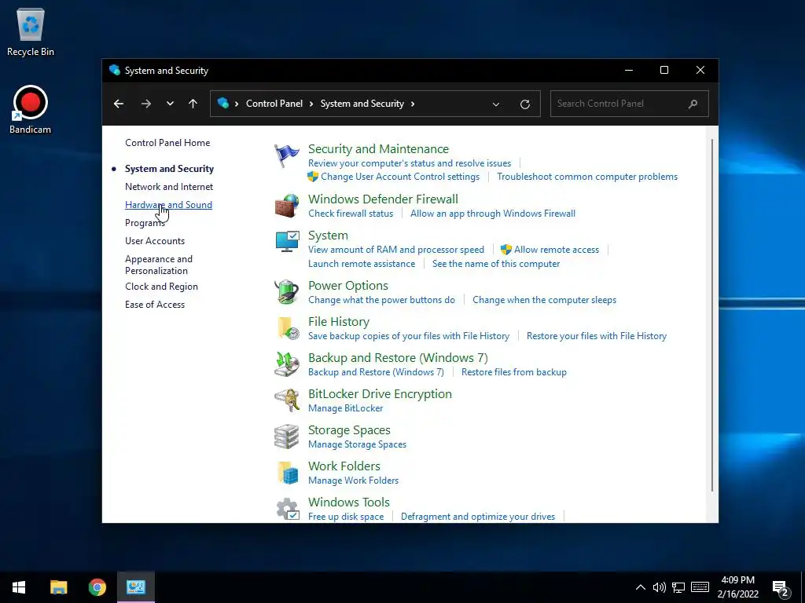Refresh the Control Panel view

pos(524,104)
